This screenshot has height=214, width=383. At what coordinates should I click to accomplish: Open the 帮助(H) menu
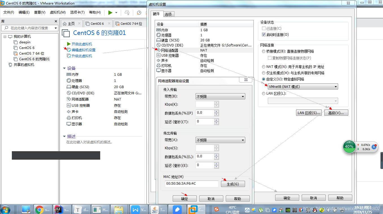[x=95, y=12]
